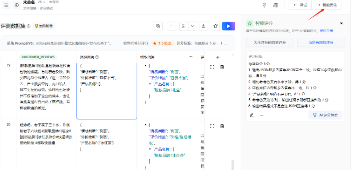
Task: Click the "脱敏品牌1礼盒" value
Action: coord(167,90)
